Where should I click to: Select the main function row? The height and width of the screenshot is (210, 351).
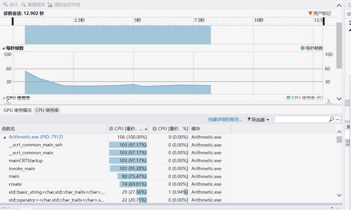(x=115, y=176)
